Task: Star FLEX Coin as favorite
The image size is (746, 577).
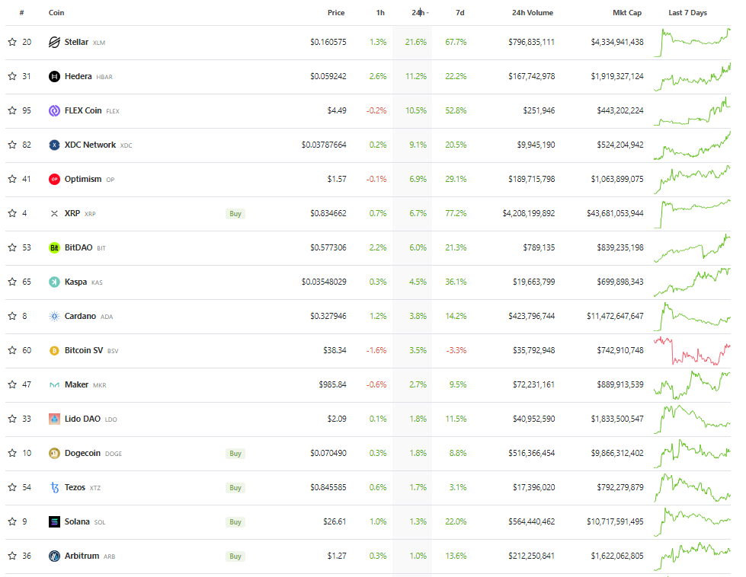Action: (12, 110)
